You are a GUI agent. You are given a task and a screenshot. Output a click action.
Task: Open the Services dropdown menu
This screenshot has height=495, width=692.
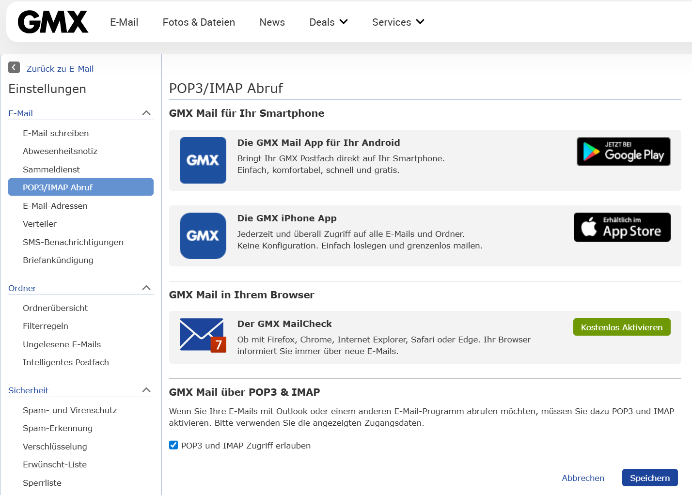(x=398, y=22)
